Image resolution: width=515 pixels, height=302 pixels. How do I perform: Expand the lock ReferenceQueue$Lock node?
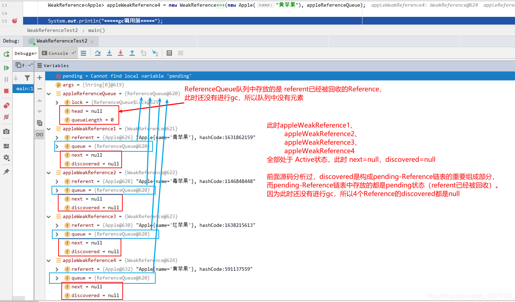[x=57, y=103]
